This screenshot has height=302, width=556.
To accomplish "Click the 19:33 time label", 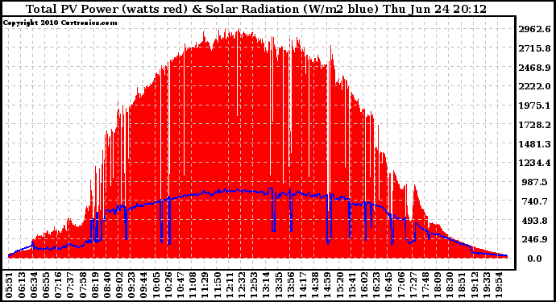I will [488, 285].
